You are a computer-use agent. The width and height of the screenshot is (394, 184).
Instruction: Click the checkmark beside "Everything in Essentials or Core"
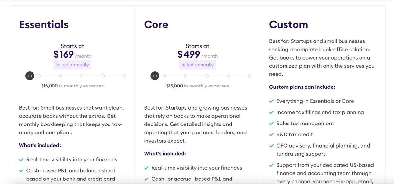tap(272, 101)
